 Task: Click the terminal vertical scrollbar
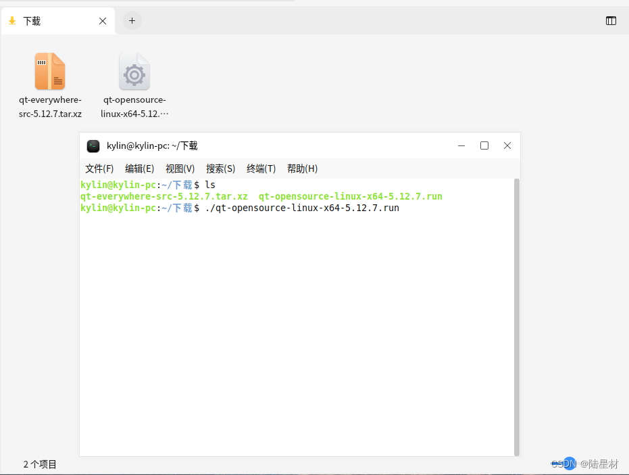click(x=517, y=317)
